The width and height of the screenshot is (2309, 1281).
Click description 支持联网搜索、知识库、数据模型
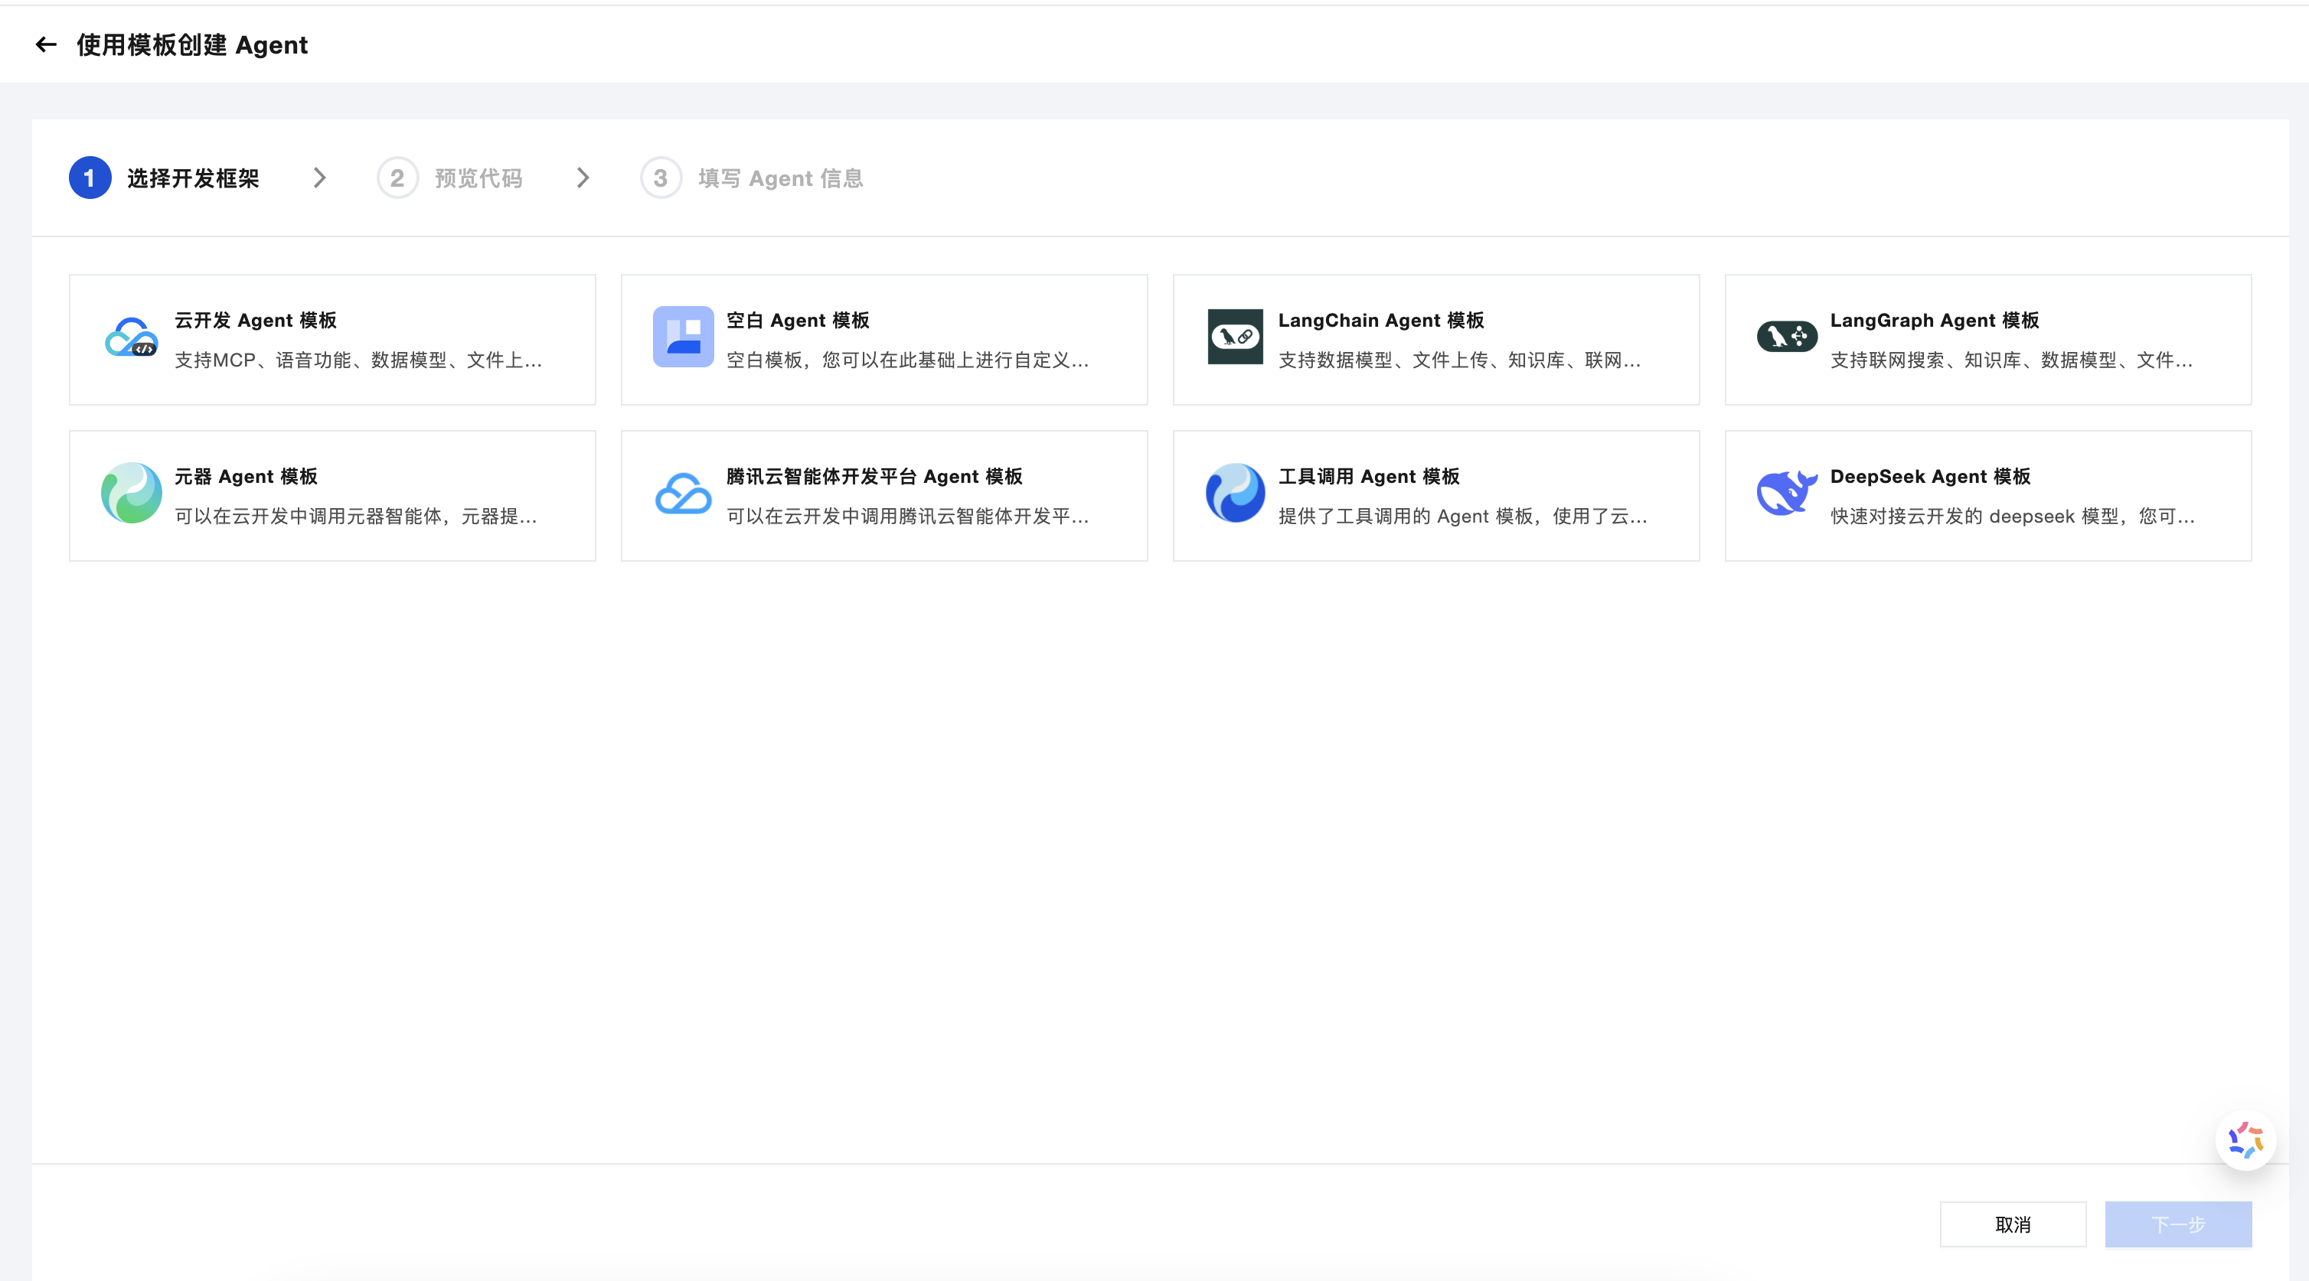coord(2011,360)
